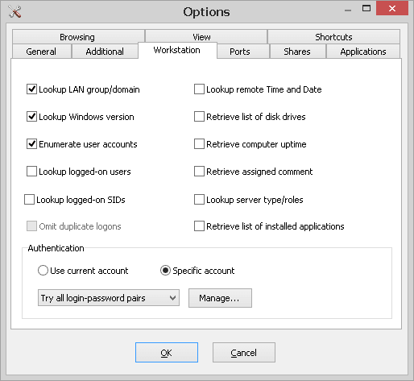Viewport: 414px width, 381px height.
Task: Maximize the Options window
Action: coord(366,9)
